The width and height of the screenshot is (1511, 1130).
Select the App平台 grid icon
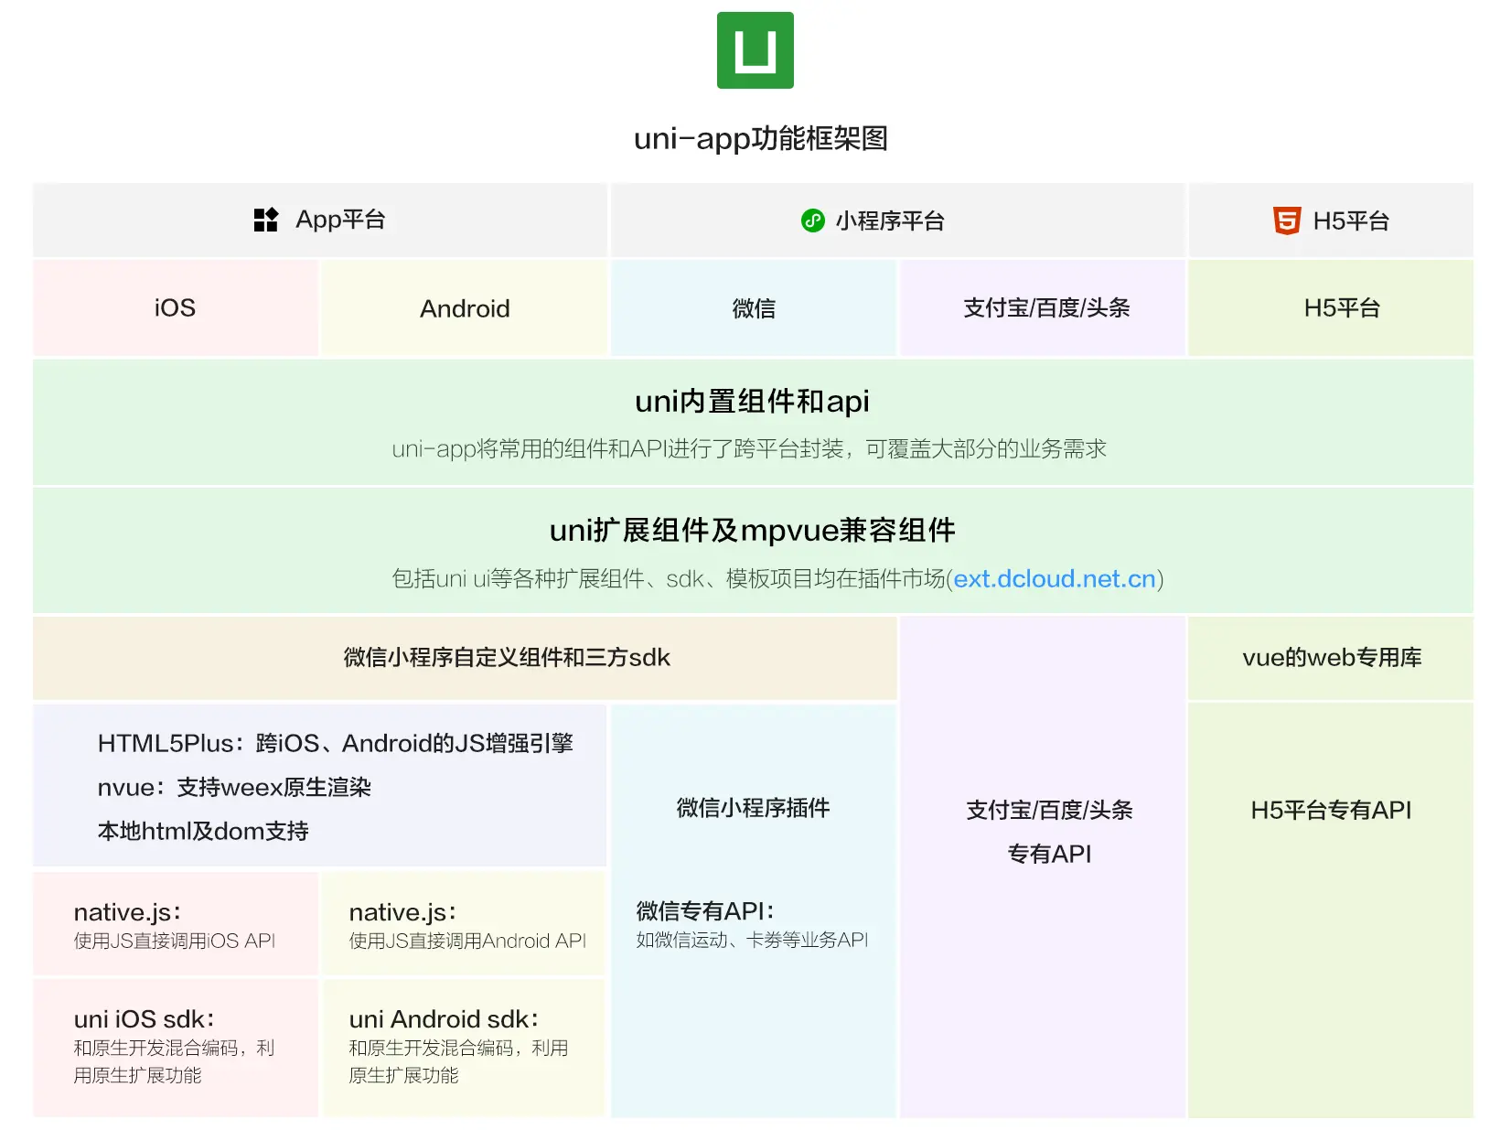click(265, 220)
